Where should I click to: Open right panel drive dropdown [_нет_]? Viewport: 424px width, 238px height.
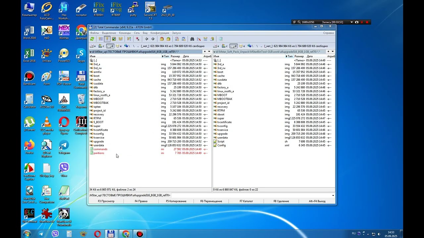click(x=269, y=46)
